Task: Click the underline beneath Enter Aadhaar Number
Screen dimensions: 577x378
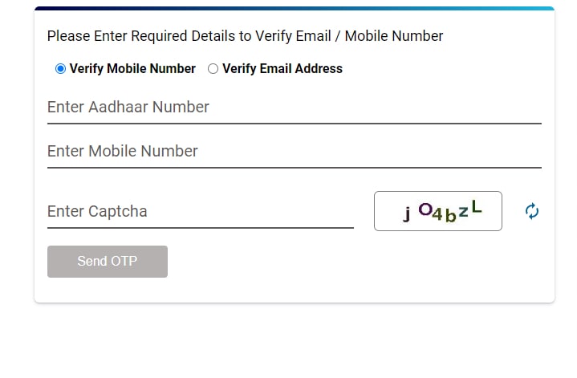Action: pyautogui.click(x=295, y=124)
